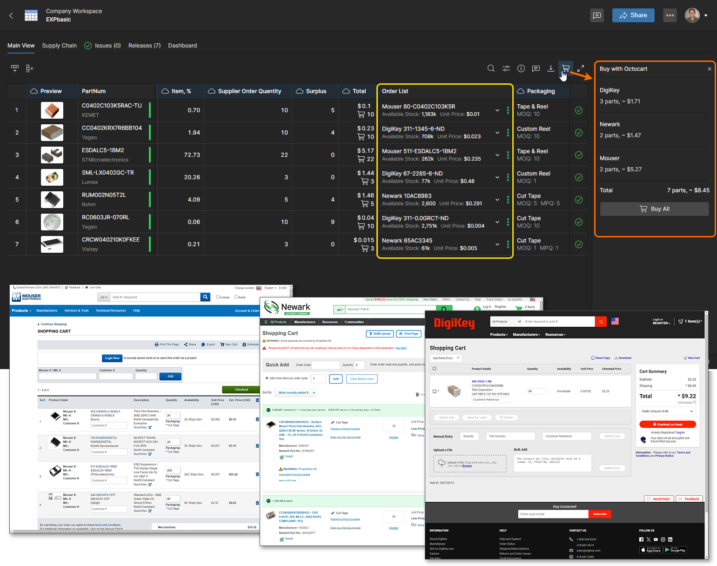
Task: Click the Buy All button
Action: (654, 209)
